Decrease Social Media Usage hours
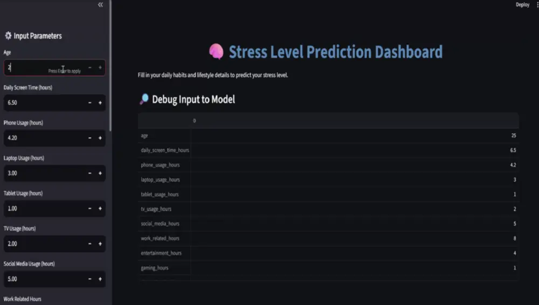The height and width of the screenshot is (305, 539). point(89,279)
